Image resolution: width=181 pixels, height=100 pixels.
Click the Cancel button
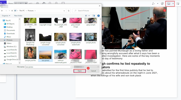pyautogui.click(x=93, y=71)
